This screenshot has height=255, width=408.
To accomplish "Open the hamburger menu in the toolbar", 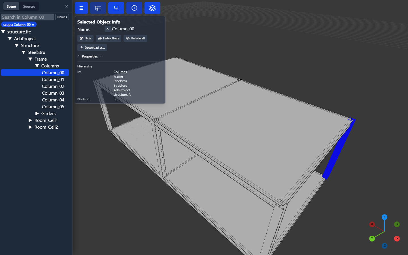I will 81,8.
